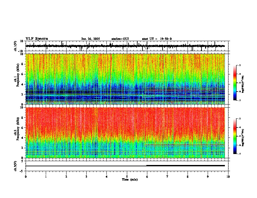This screenshot has width=257, height=198.
Task: Click time axis tick label "2"
Action: [x=66, y=177]
